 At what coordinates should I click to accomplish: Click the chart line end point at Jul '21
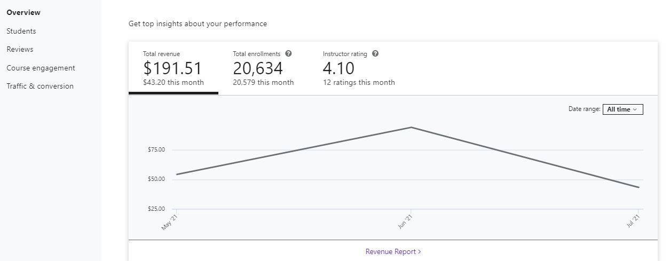point(638,187)
